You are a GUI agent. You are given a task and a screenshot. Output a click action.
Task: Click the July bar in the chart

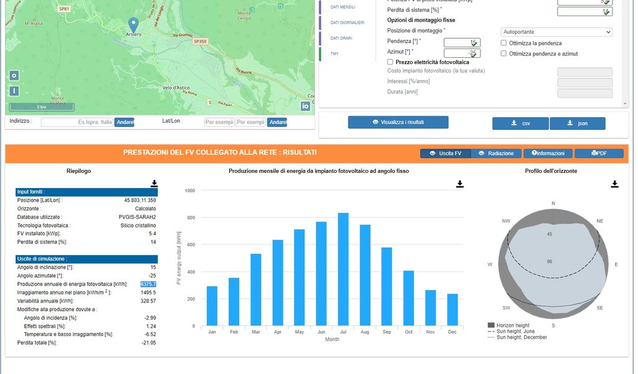pos(343,269)
